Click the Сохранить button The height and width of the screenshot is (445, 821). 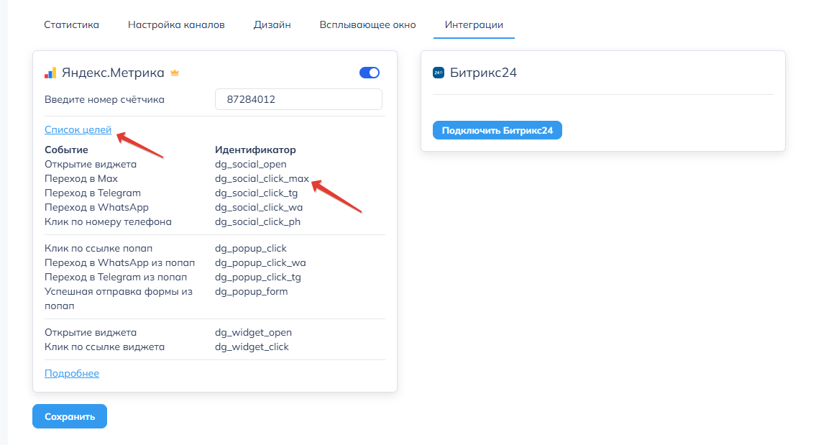[x=70, y=416]
